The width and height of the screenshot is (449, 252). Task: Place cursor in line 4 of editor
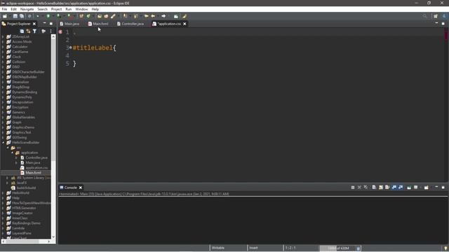click(x=252, y=55)
